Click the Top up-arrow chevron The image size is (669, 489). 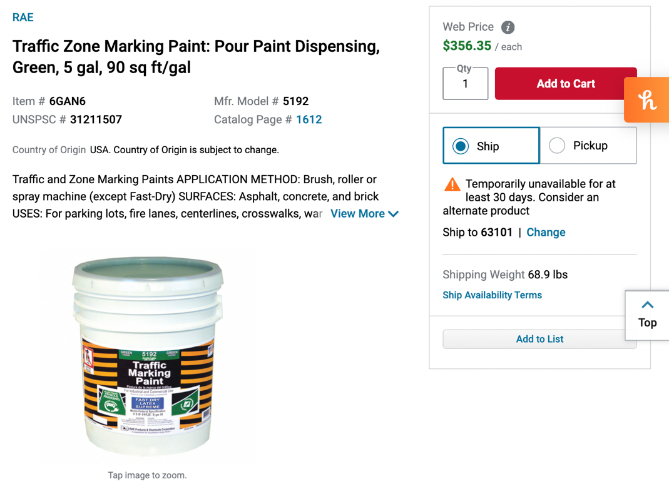pyautogui.click(x=647, y=305)
